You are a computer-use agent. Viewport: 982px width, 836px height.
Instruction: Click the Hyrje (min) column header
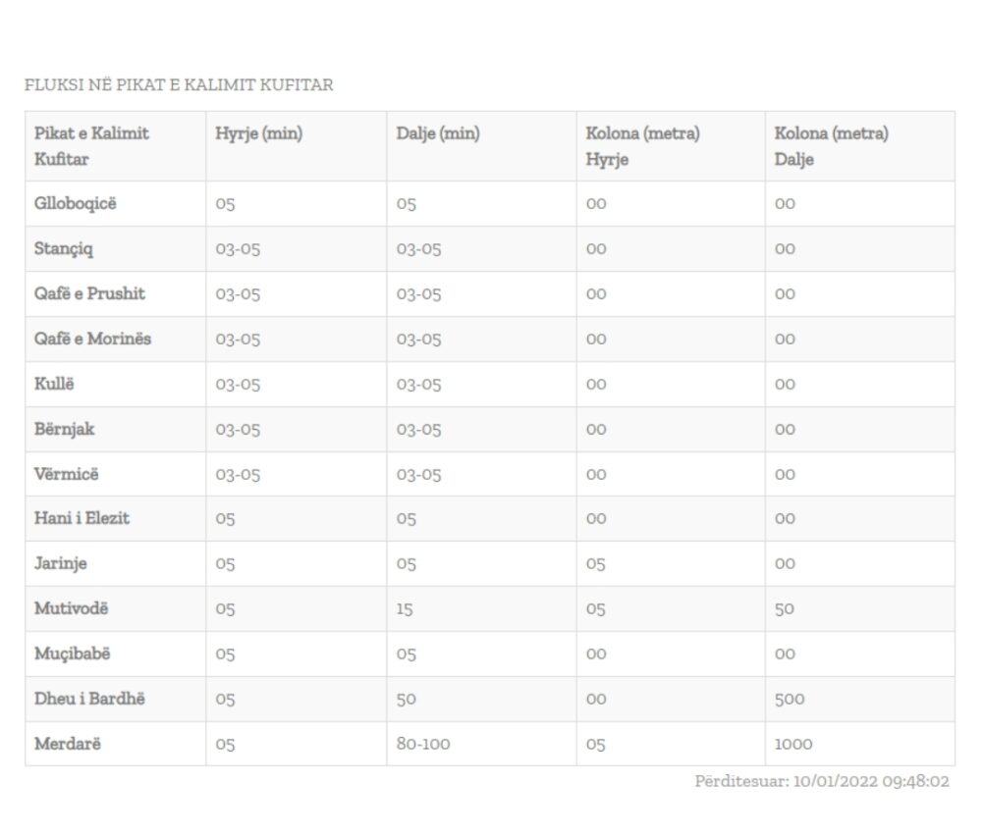coord(258,133)
